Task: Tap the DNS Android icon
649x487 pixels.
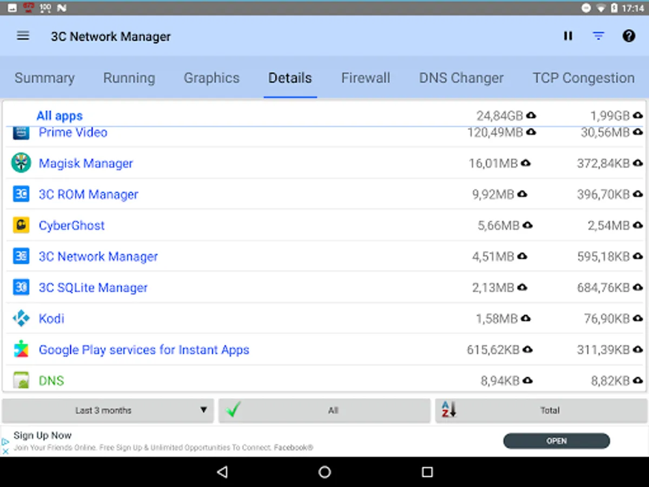Action: (21, 380)
